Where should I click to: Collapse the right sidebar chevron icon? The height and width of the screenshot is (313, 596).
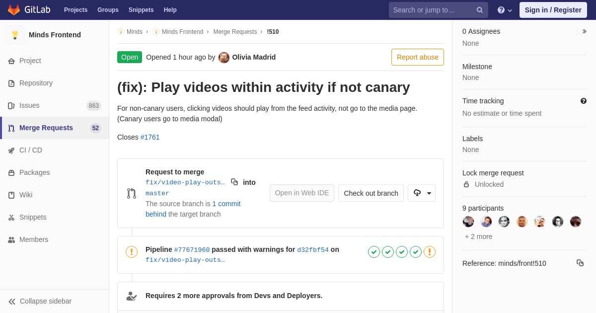click(x=584, y=31)
